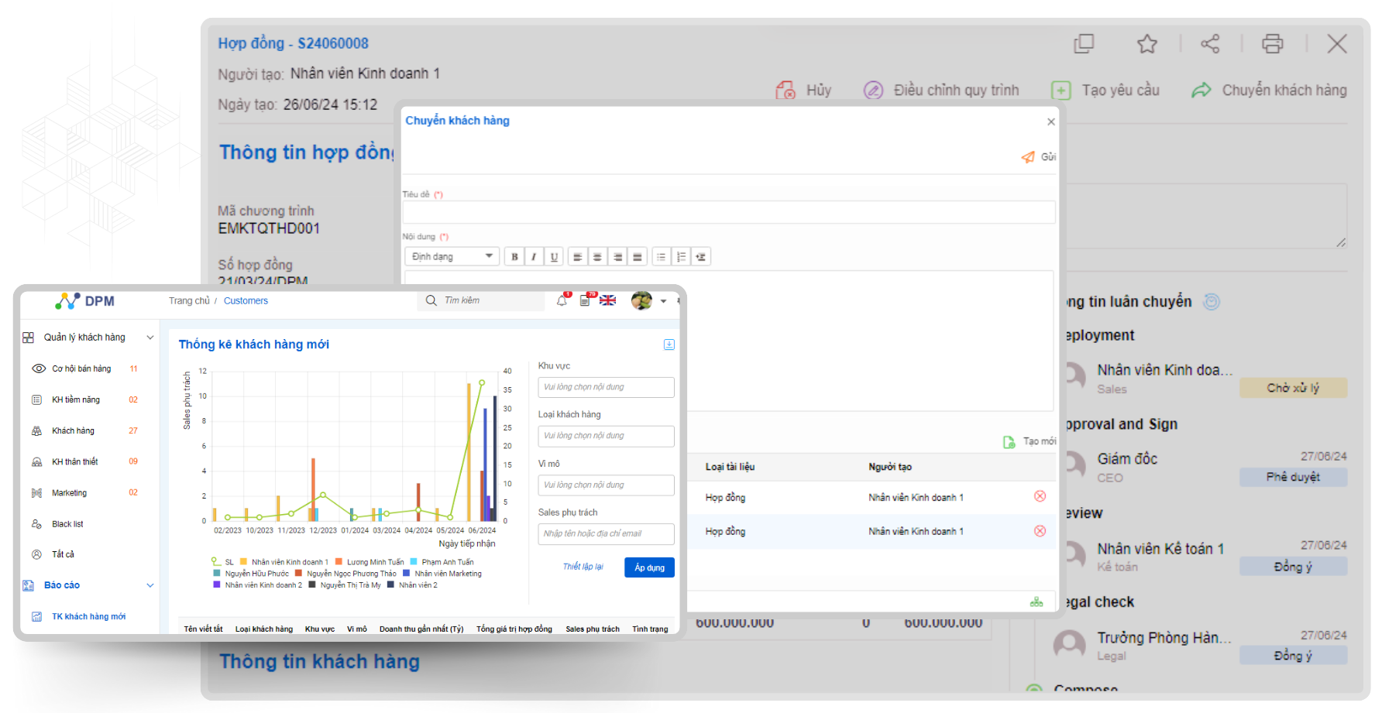Open Tất cả menu item
The height and width of the screenshot is (713, 1375).
tap(53, 554)
